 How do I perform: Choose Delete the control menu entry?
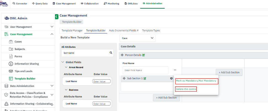coord(186,89)
